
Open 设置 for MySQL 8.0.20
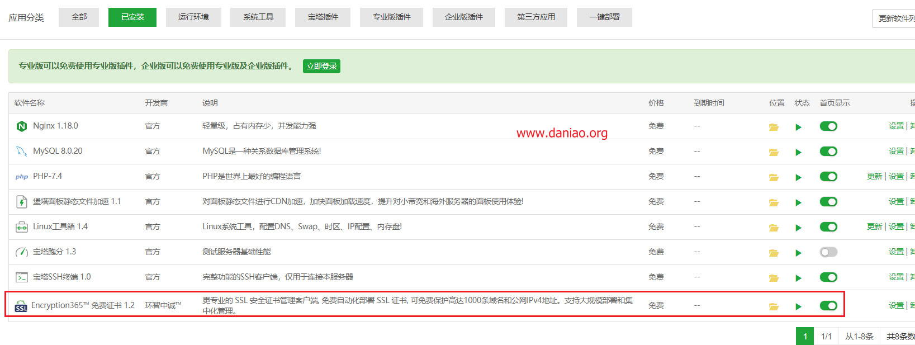[896, 152]
